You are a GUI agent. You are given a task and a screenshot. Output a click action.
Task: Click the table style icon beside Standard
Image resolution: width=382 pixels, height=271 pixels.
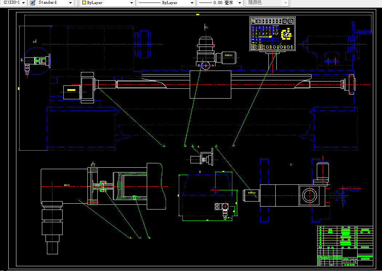pos(32,3)
